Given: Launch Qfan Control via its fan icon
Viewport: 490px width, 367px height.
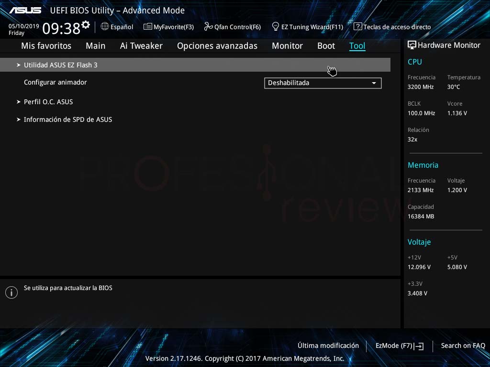Looking at the screenshot, I should pyautogui.click(x=208, y=27).
